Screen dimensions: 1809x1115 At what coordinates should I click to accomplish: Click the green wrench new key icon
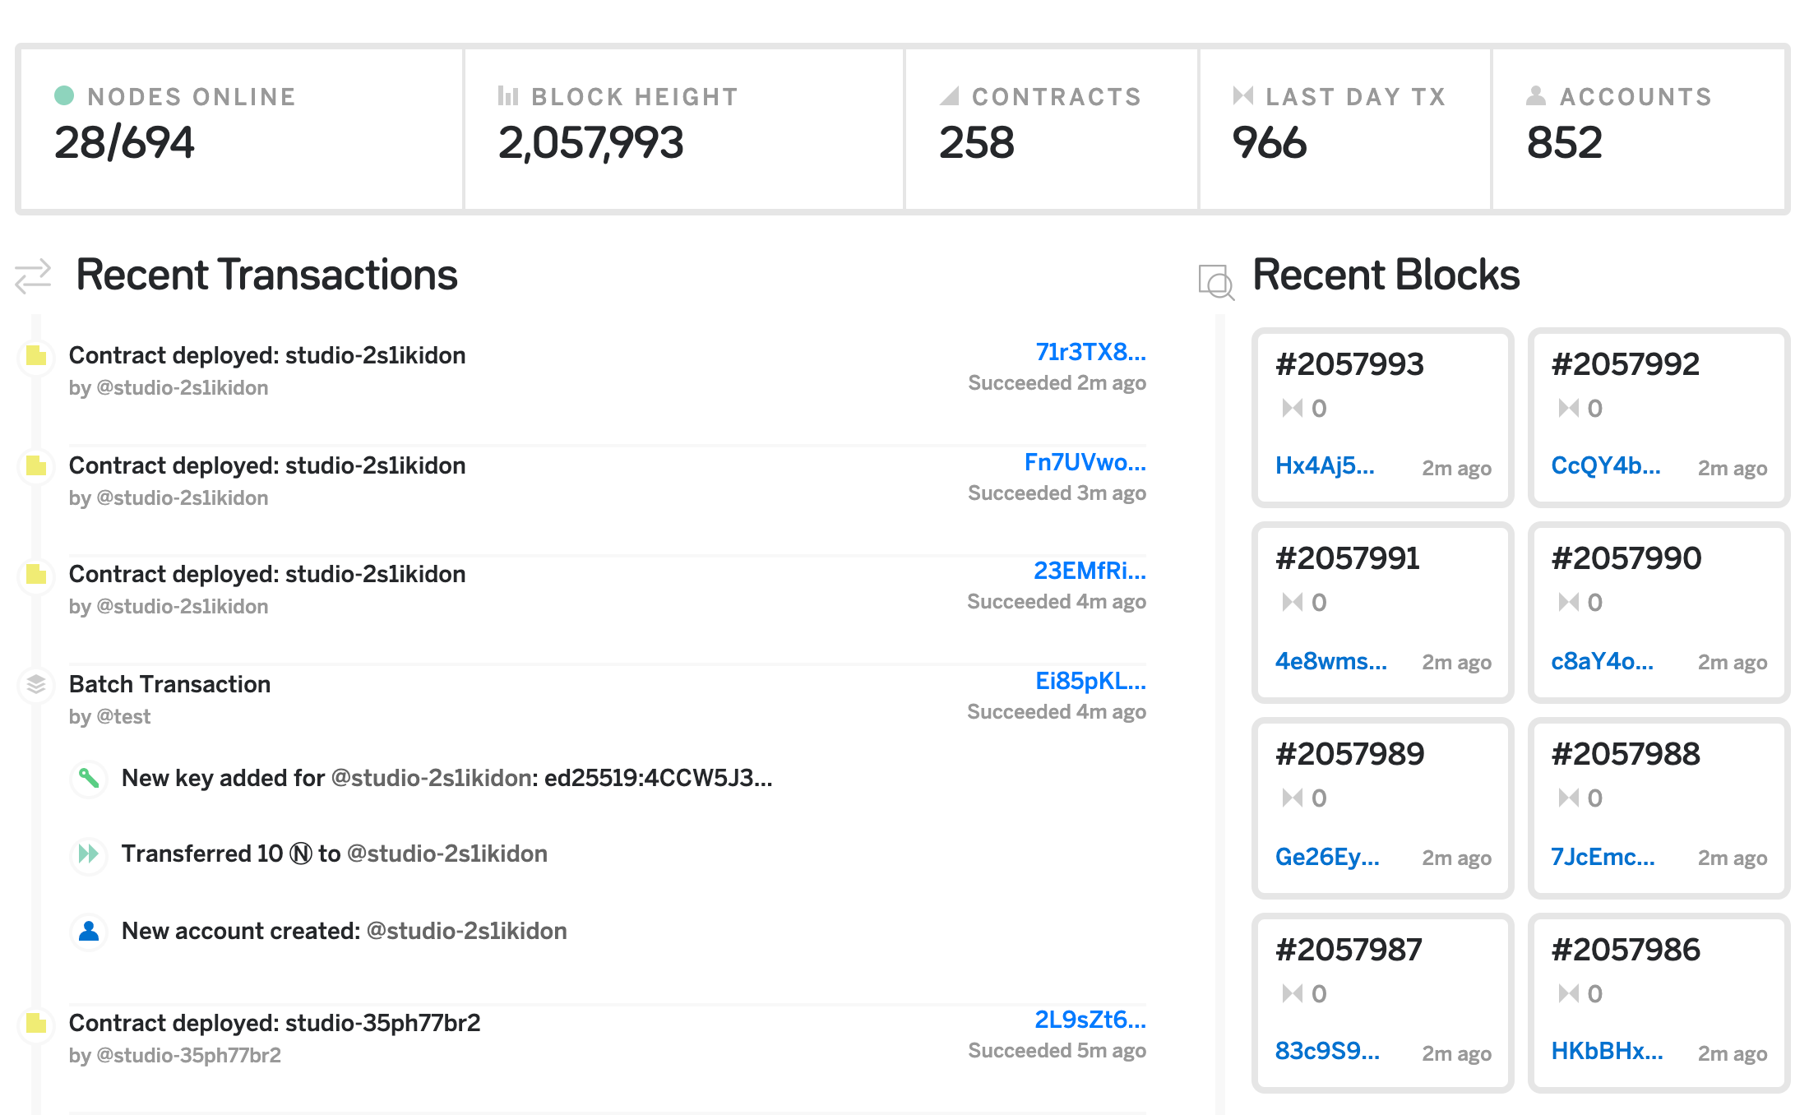tap(89, 777)
